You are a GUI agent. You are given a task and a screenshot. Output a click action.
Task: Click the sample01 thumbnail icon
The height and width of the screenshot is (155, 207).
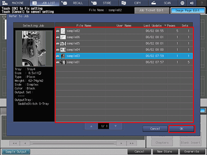point(63,62)
